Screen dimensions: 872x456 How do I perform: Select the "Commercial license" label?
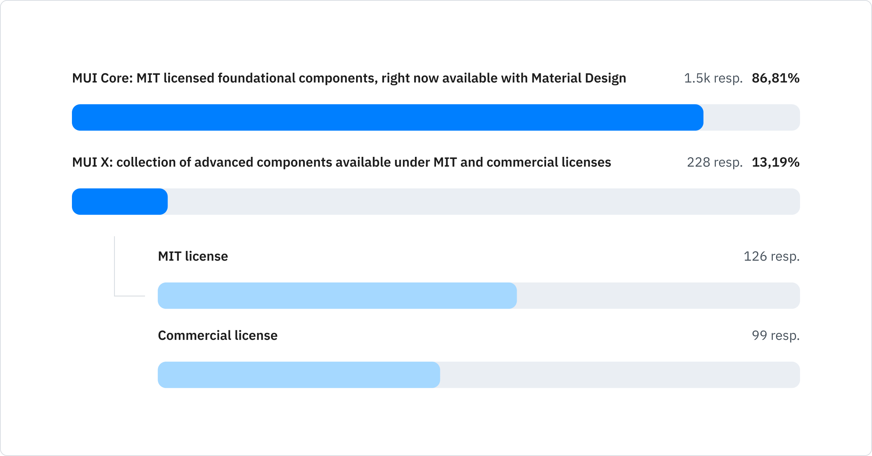(218, 335)
